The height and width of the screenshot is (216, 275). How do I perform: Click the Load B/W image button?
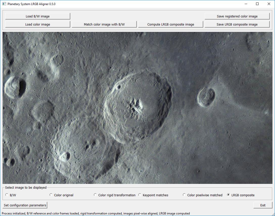[38, 16]
